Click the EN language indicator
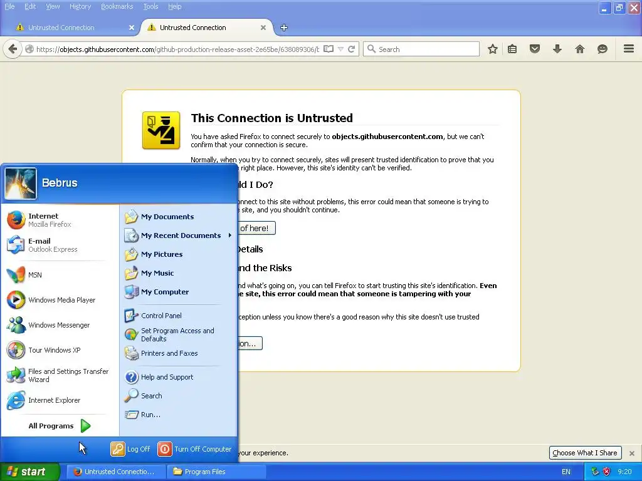The width and height of the screenshot is (642, 481). pyautogui.click(x=566, y=472)
